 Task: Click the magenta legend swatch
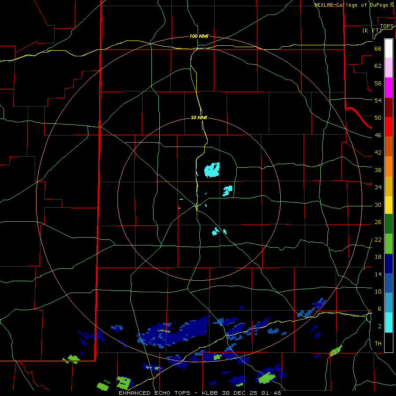[389, 88]
